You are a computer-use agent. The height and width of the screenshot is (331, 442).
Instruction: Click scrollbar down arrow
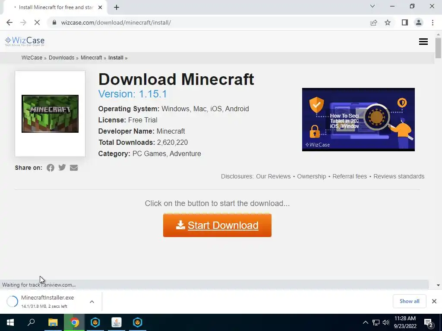(x=438, y=285)
